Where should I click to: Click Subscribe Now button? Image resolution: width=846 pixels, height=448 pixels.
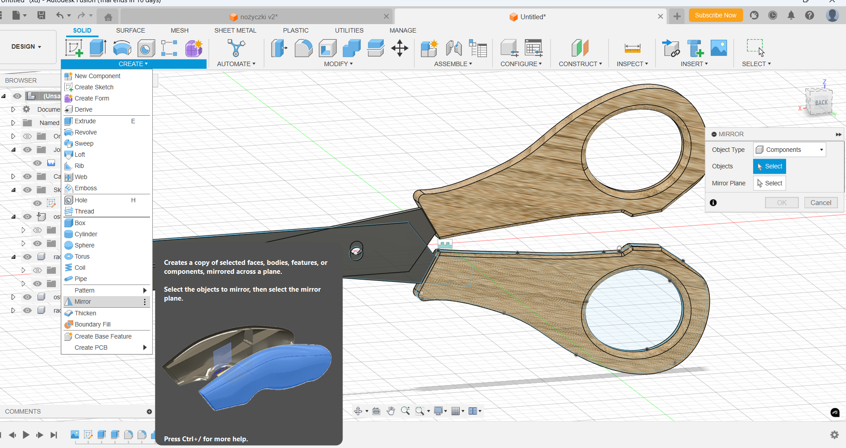716,15
